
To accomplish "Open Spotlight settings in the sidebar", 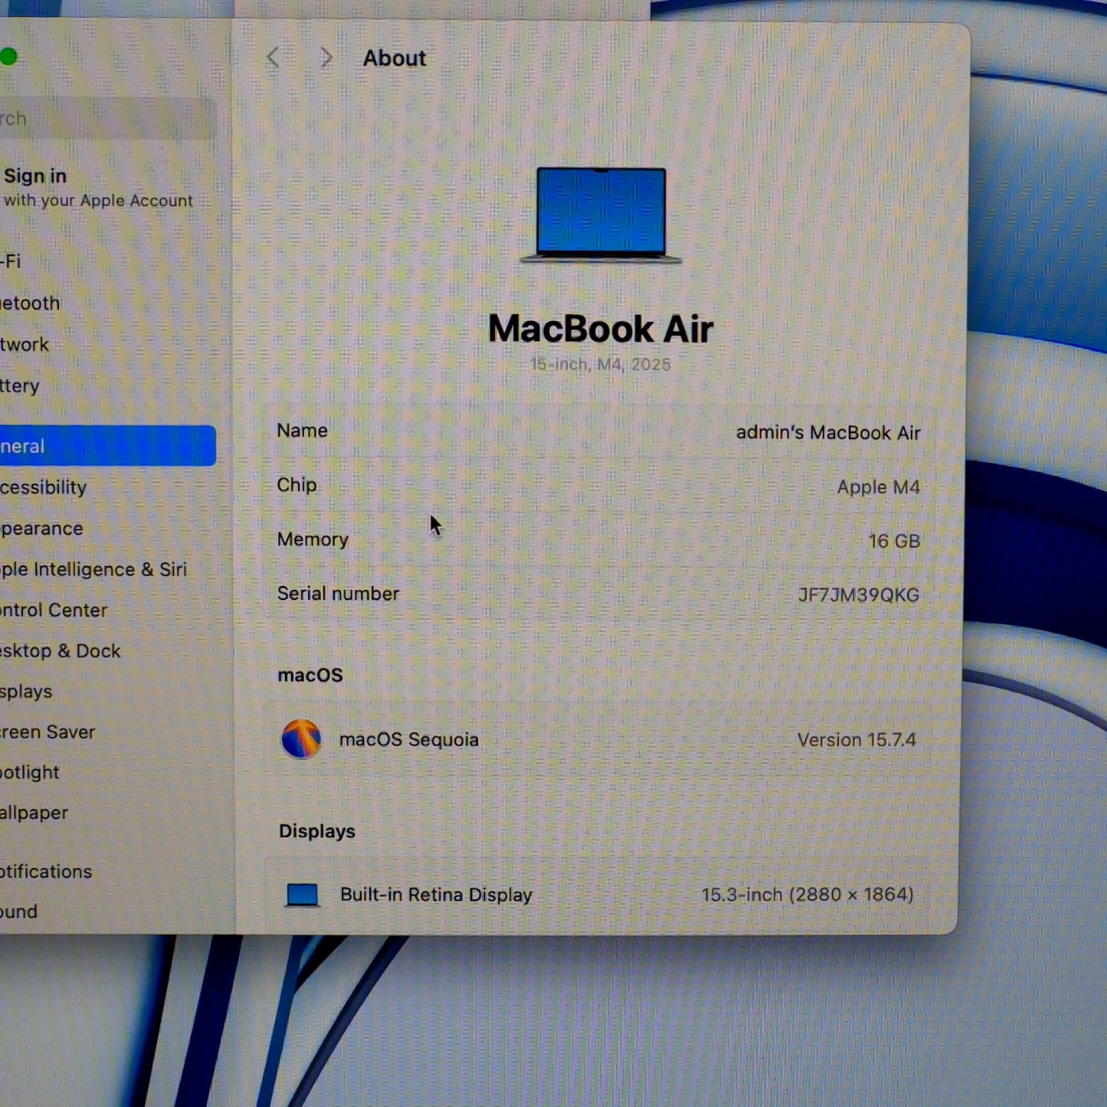I will click(x=30, y=772).
